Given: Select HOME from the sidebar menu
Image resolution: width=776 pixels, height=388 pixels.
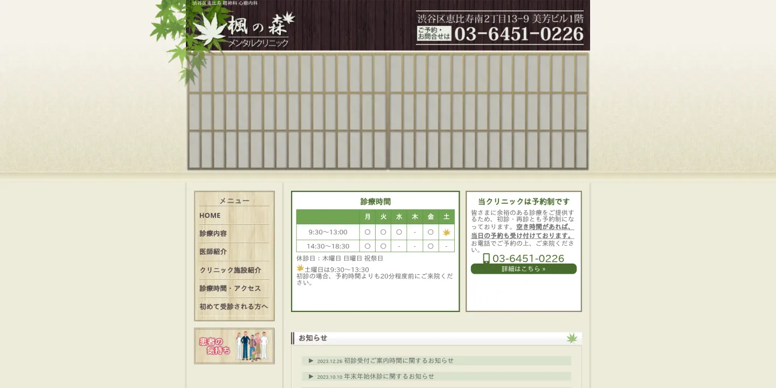Looking at the screenshot, I should coord(209,215).
